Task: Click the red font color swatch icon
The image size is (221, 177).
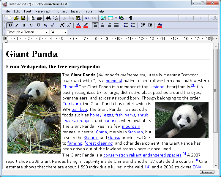Action: (x=78, y=25)
